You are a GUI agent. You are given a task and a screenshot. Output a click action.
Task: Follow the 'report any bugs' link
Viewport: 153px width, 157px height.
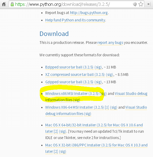click(x=110, y=43)
